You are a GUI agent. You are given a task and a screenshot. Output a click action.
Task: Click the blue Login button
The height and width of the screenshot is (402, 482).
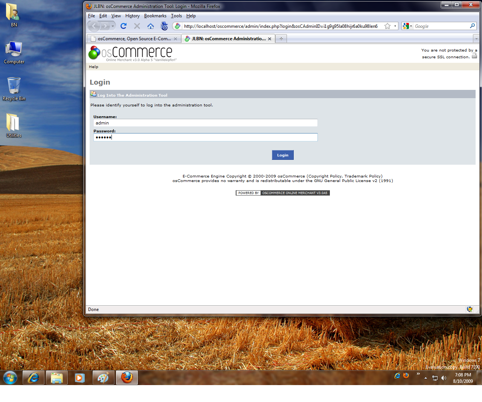pos(282,155)
